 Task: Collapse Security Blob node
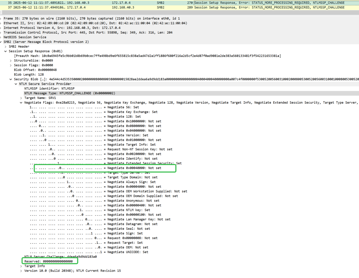(x=11, y=79)
